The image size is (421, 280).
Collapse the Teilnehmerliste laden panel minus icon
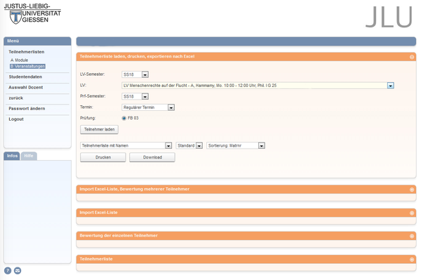[x=412, y=57]
